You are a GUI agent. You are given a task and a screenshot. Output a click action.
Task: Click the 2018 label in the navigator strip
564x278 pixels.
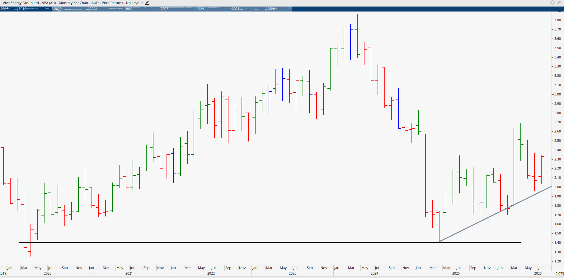5,9
